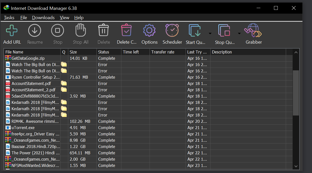
Task: Click the 5daed3fef888807fd3c3d PDF icon
Action: click(x=8, y=96)
